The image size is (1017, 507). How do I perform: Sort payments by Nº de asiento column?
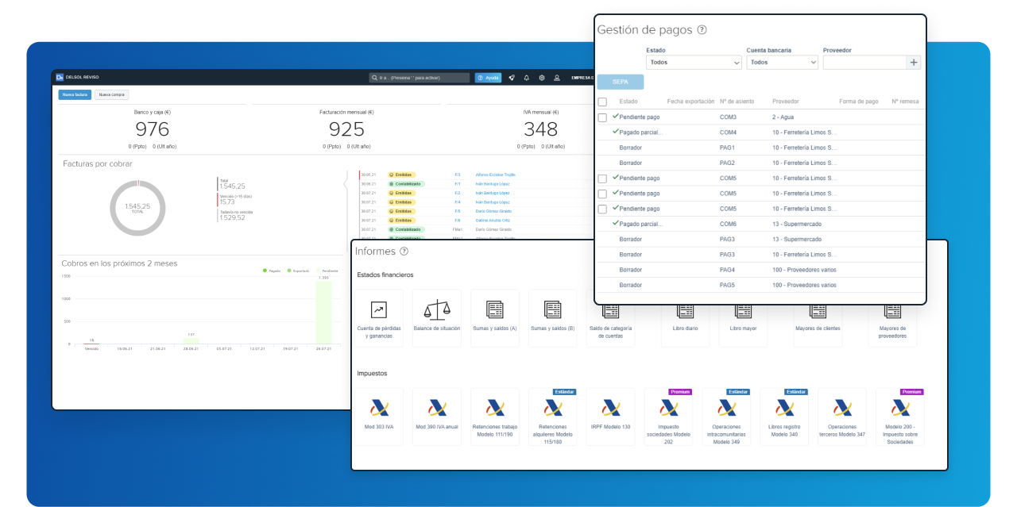click(737, 102)
